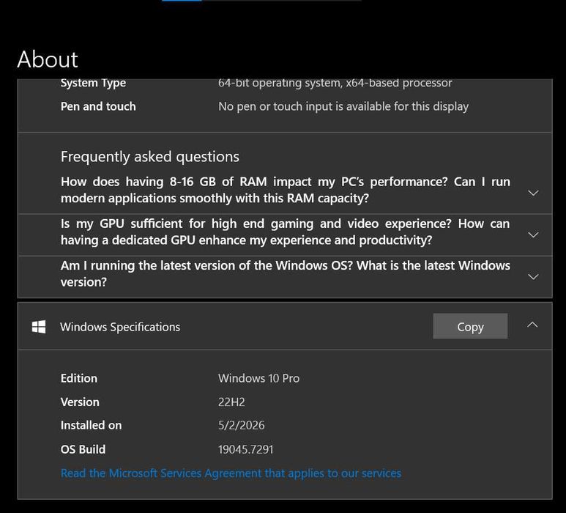Expand the RAM performance FAQ chevron
This screenshot has height=513, width=566.
pyautogui.click(x=533, y=193)
